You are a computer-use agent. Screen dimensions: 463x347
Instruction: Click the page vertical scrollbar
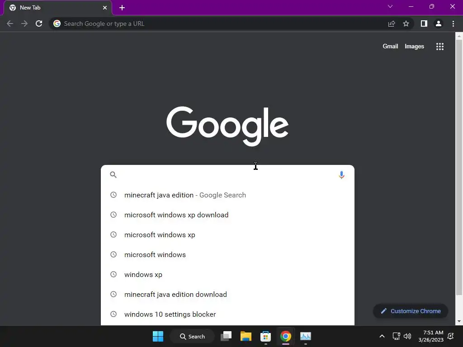pos(459,167)
